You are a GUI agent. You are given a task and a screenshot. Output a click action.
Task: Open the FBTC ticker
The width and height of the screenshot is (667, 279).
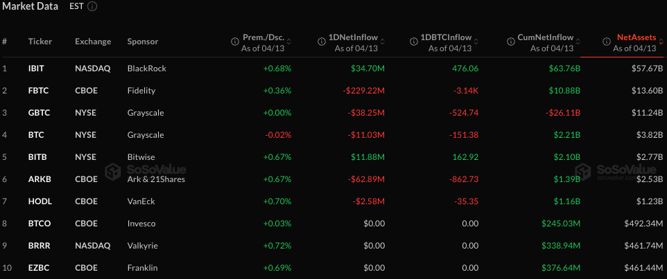[37, 91]
